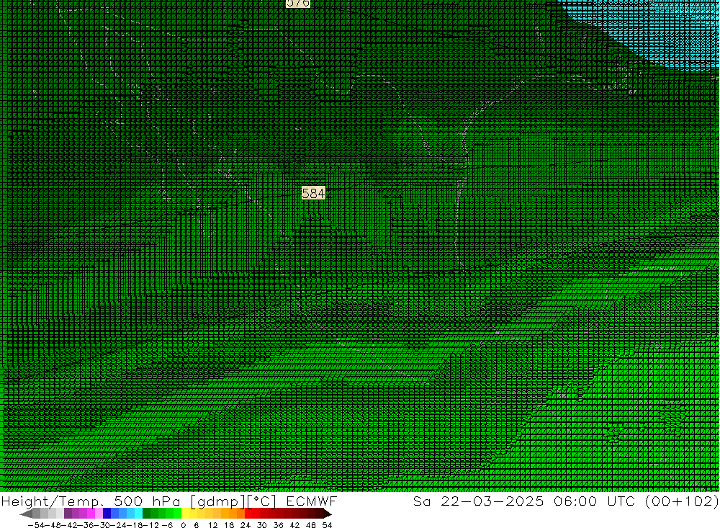Viewport: 720px width, 528px height.
Task: Click the dark purple -42 °C legend swatch
Action: click(68, 514)
